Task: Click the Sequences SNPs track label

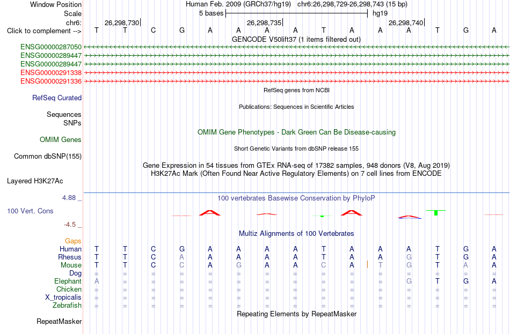Action: pyautogui.click(x=64, y=119)
